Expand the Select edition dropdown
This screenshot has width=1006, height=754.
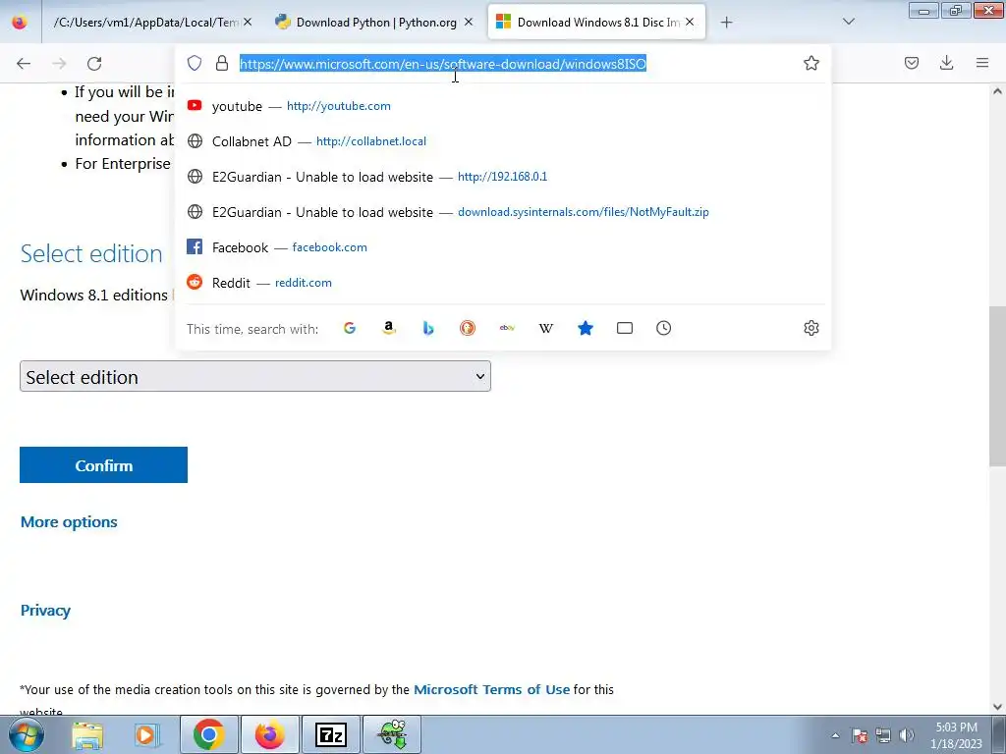pos(255,376)
